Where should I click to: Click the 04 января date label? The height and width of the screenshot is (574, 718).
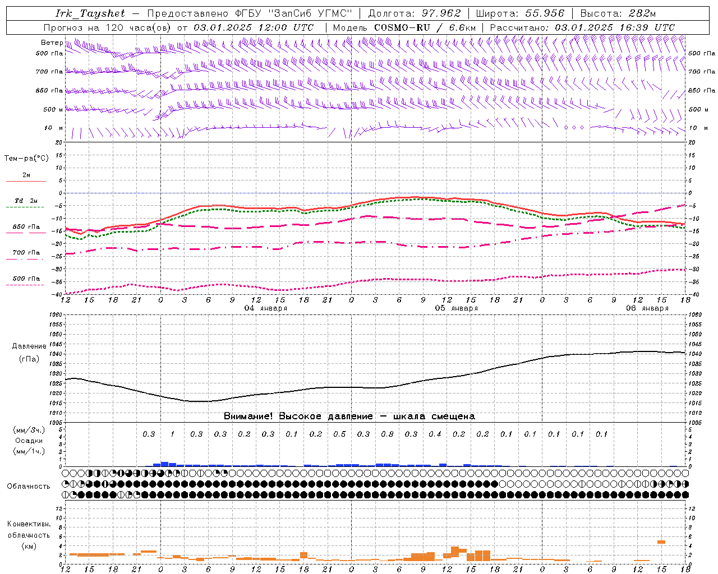click(x=266, y=308)
